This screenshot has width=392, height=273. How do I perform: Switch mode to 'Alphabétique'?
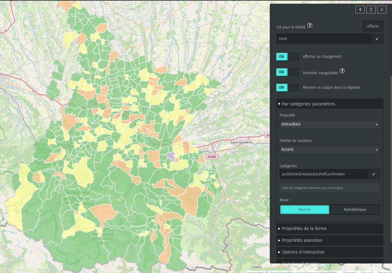(355, 210)
